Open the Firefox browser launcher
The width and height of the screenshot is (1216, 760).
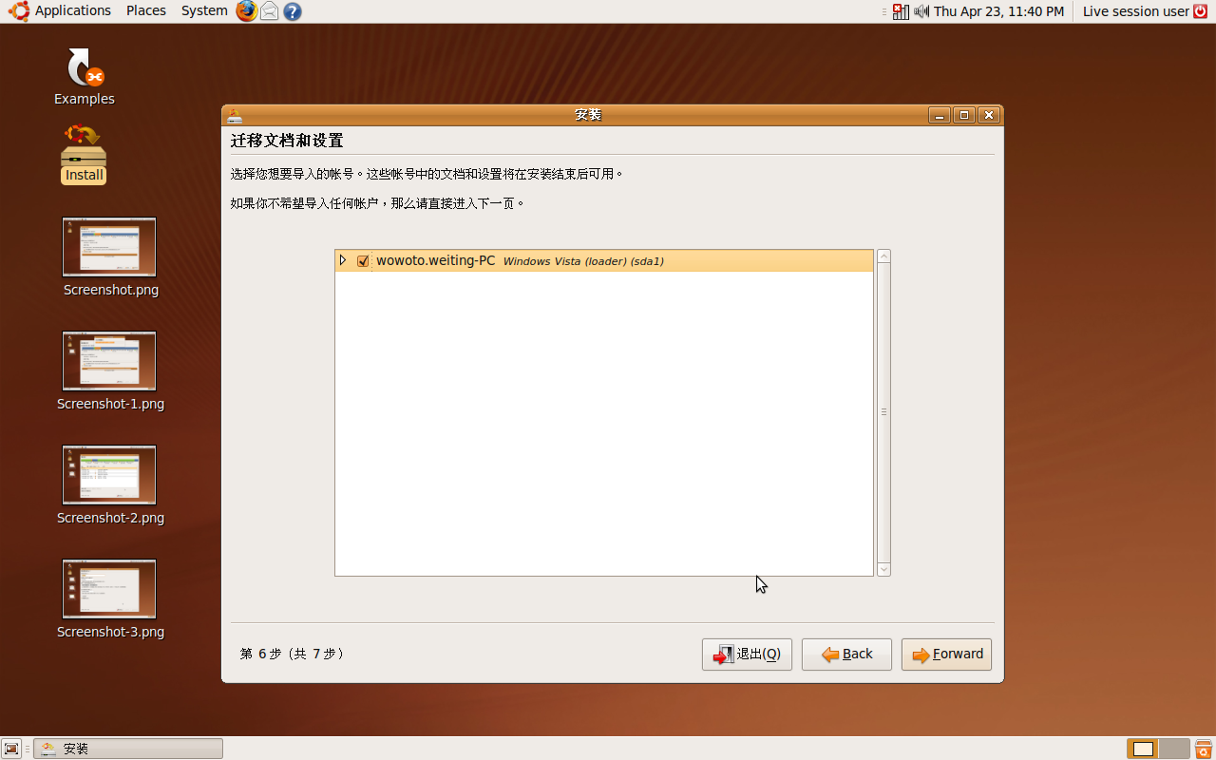pos(247,11)
